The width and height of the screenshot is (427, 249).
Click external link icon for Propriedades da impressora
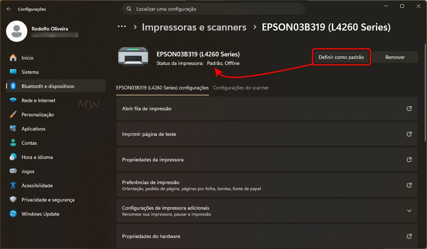point(409,160)
